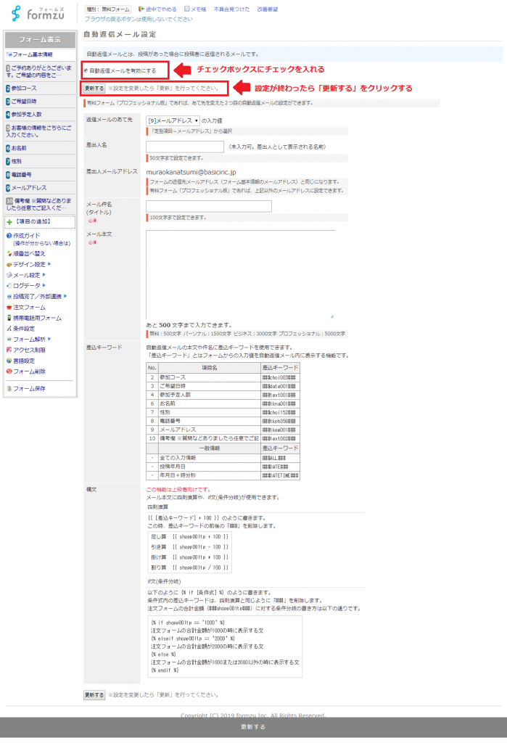Open 作成ガイド help icon
This screenshot has height=743, width=507.
pyautogui.click(x=9, y=236)
